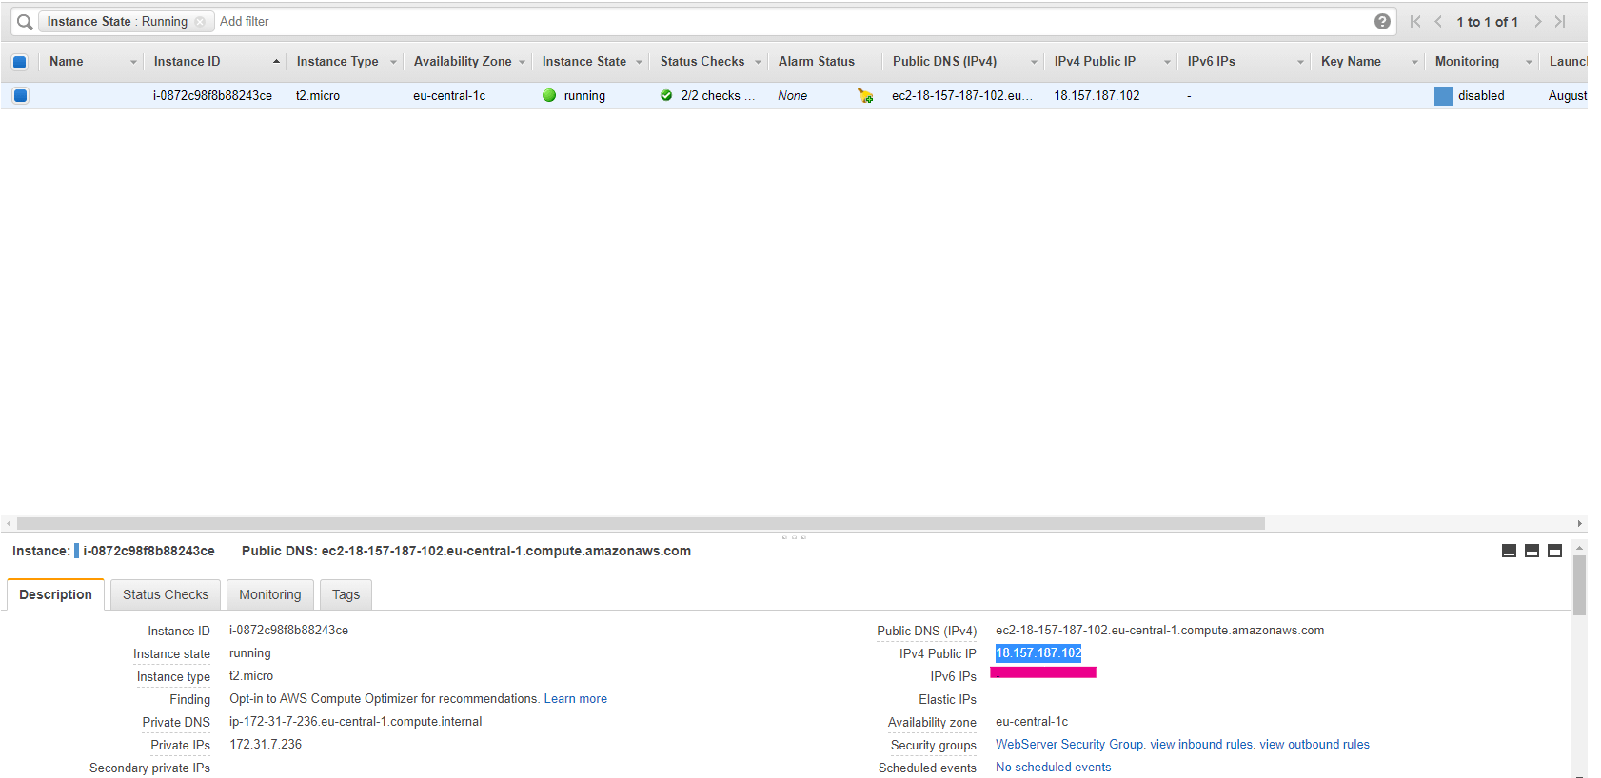
Task: Minimize the details pane using first layout icon
Action: pos(1509,551)
